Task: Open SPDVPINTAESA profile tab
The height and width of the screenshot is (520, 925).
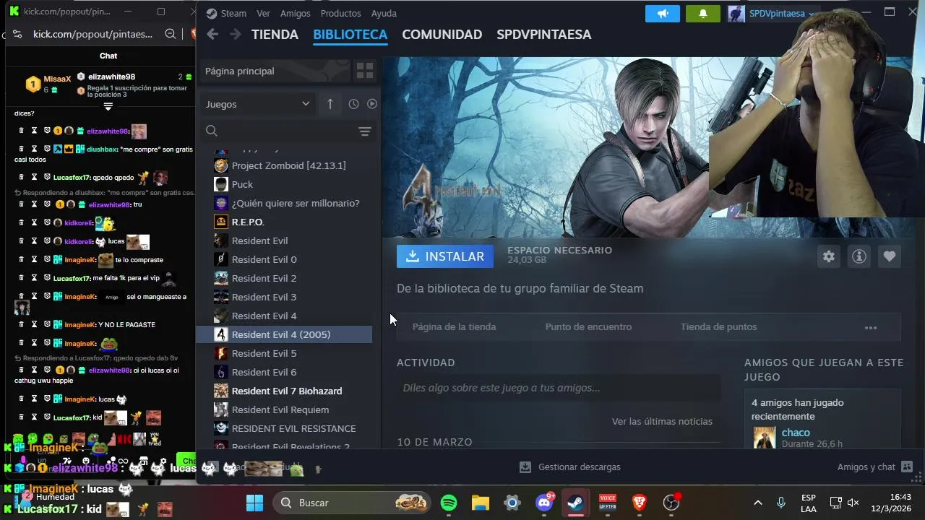Action: (x=543, y=34)
